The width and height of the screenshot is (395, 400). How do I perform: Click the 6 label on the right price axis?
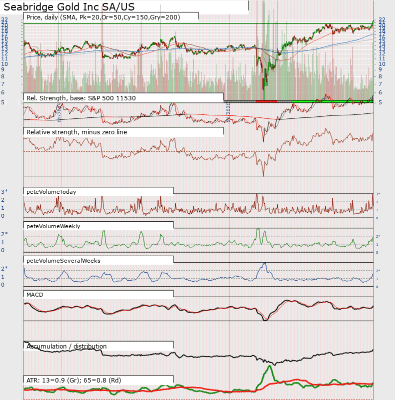point(380,92)
